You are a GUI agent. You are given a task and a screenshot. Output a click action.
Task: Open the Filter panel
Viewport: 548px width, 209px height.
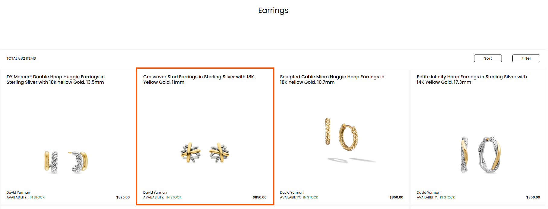(526, 58)
